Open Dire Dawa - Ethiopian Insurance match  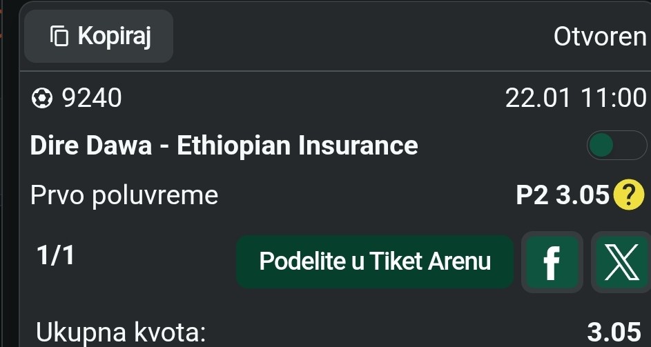[x=224, y=146]
